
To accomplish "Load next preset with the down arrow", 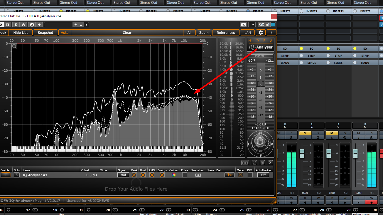I will tap(81, 25).
